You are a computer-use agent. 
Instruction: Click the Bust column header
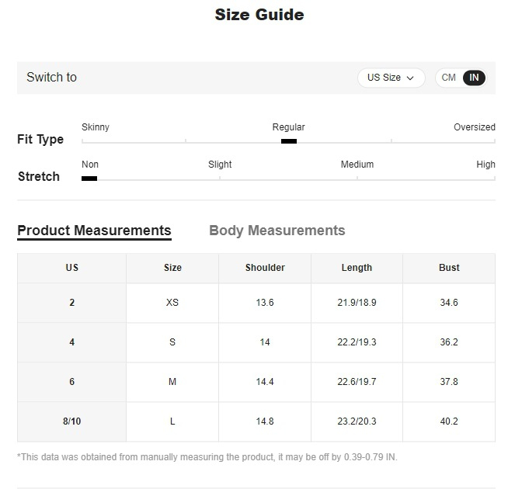pos(449,268)
